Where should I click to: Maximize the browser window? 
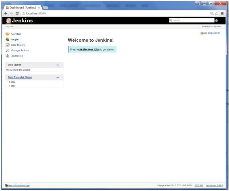pyautogui.click(x=211, y=3)
